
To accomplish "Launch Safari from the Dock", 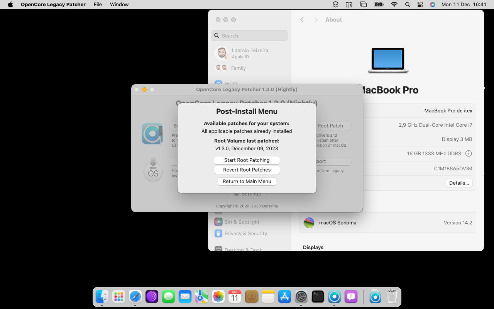I will pos(135,297).
